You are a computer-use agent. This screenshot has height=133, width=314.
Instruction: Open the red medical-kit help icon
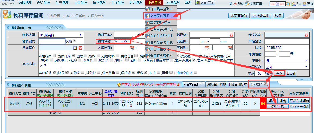(235, 3)
